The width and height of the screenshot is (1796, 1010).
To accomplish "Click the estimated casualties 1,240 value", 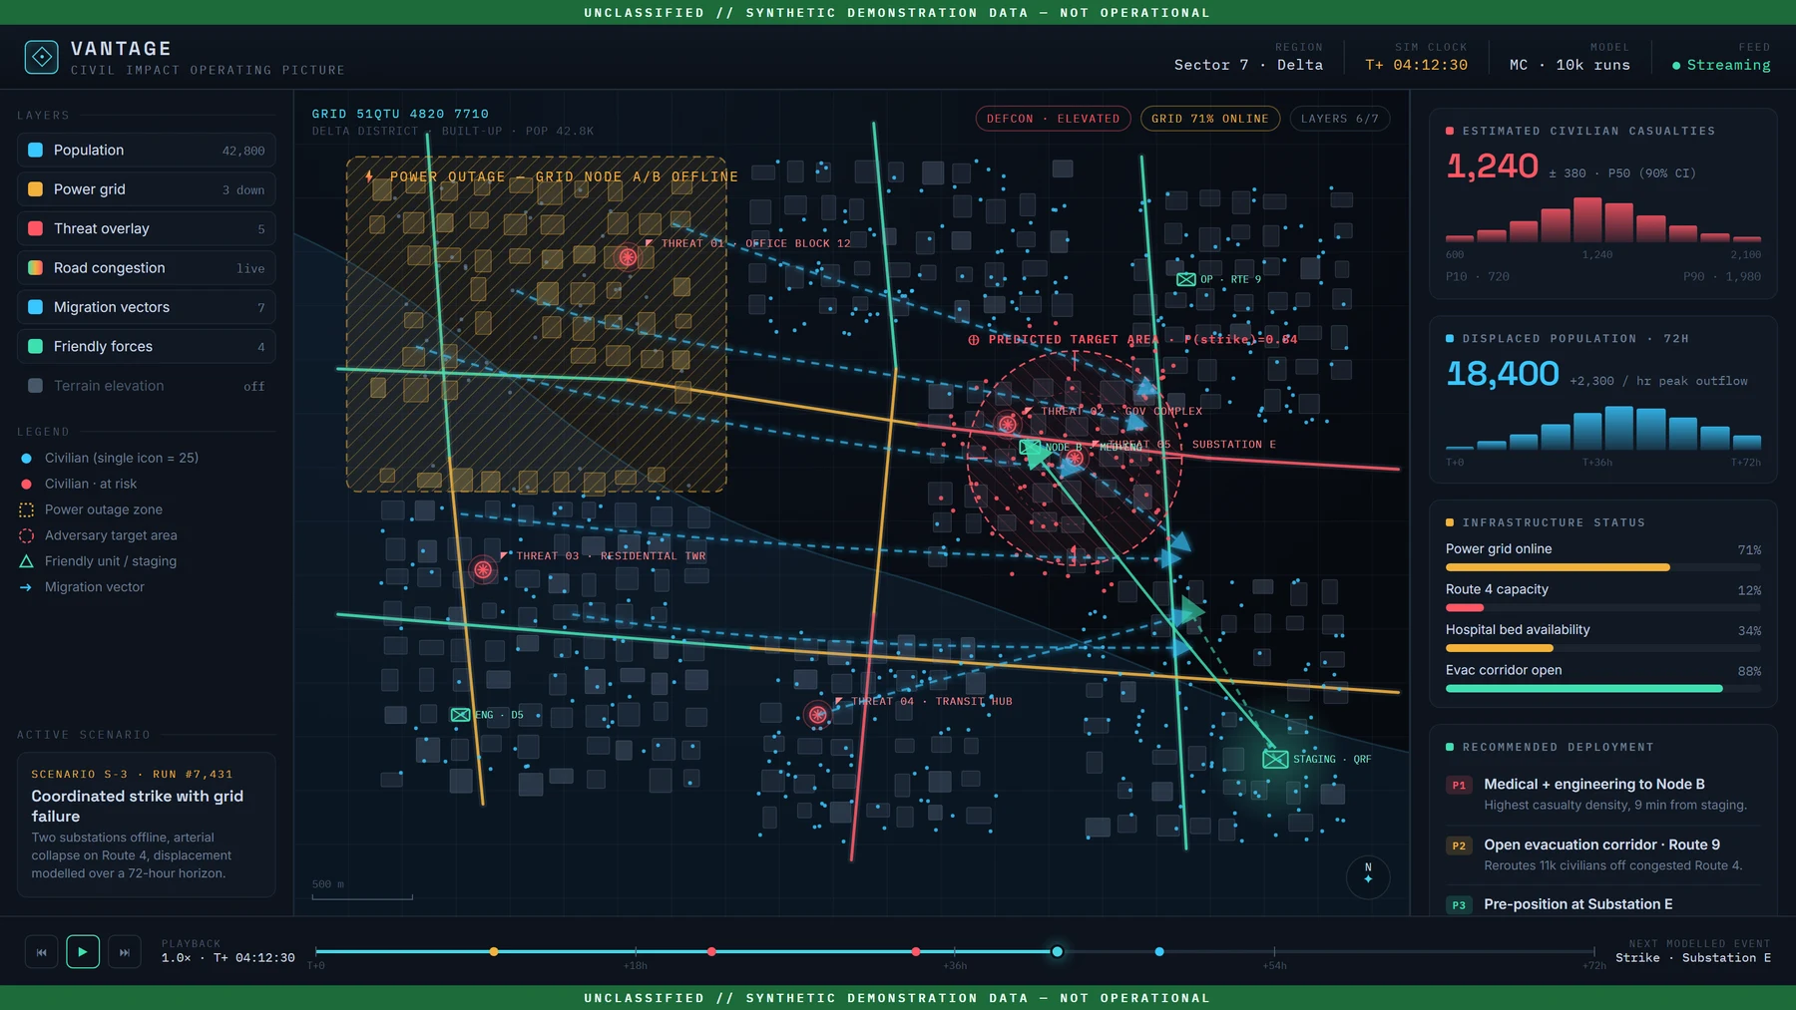I will 1492,166.
